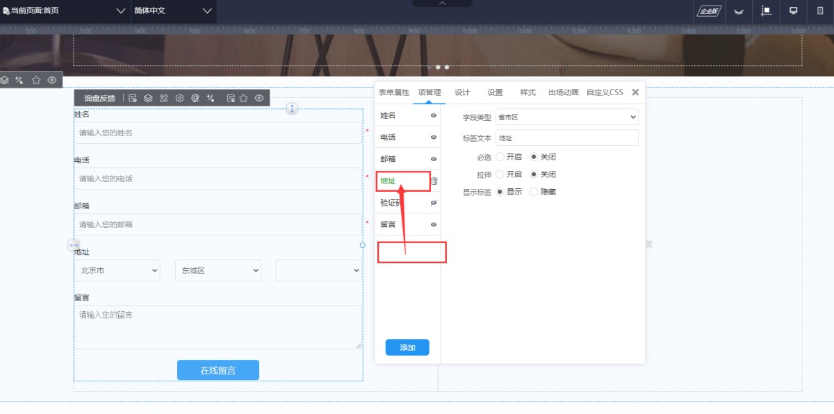Click the gear settings icon in 询盘反馈 toolbar
Image resolution: width=834 pixels, height=414 pixels.
coord(179,99)
